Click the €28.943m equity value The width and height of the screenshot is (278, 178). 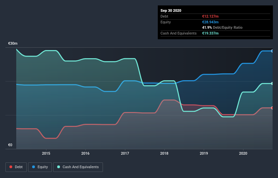click(x=210, y=22)
